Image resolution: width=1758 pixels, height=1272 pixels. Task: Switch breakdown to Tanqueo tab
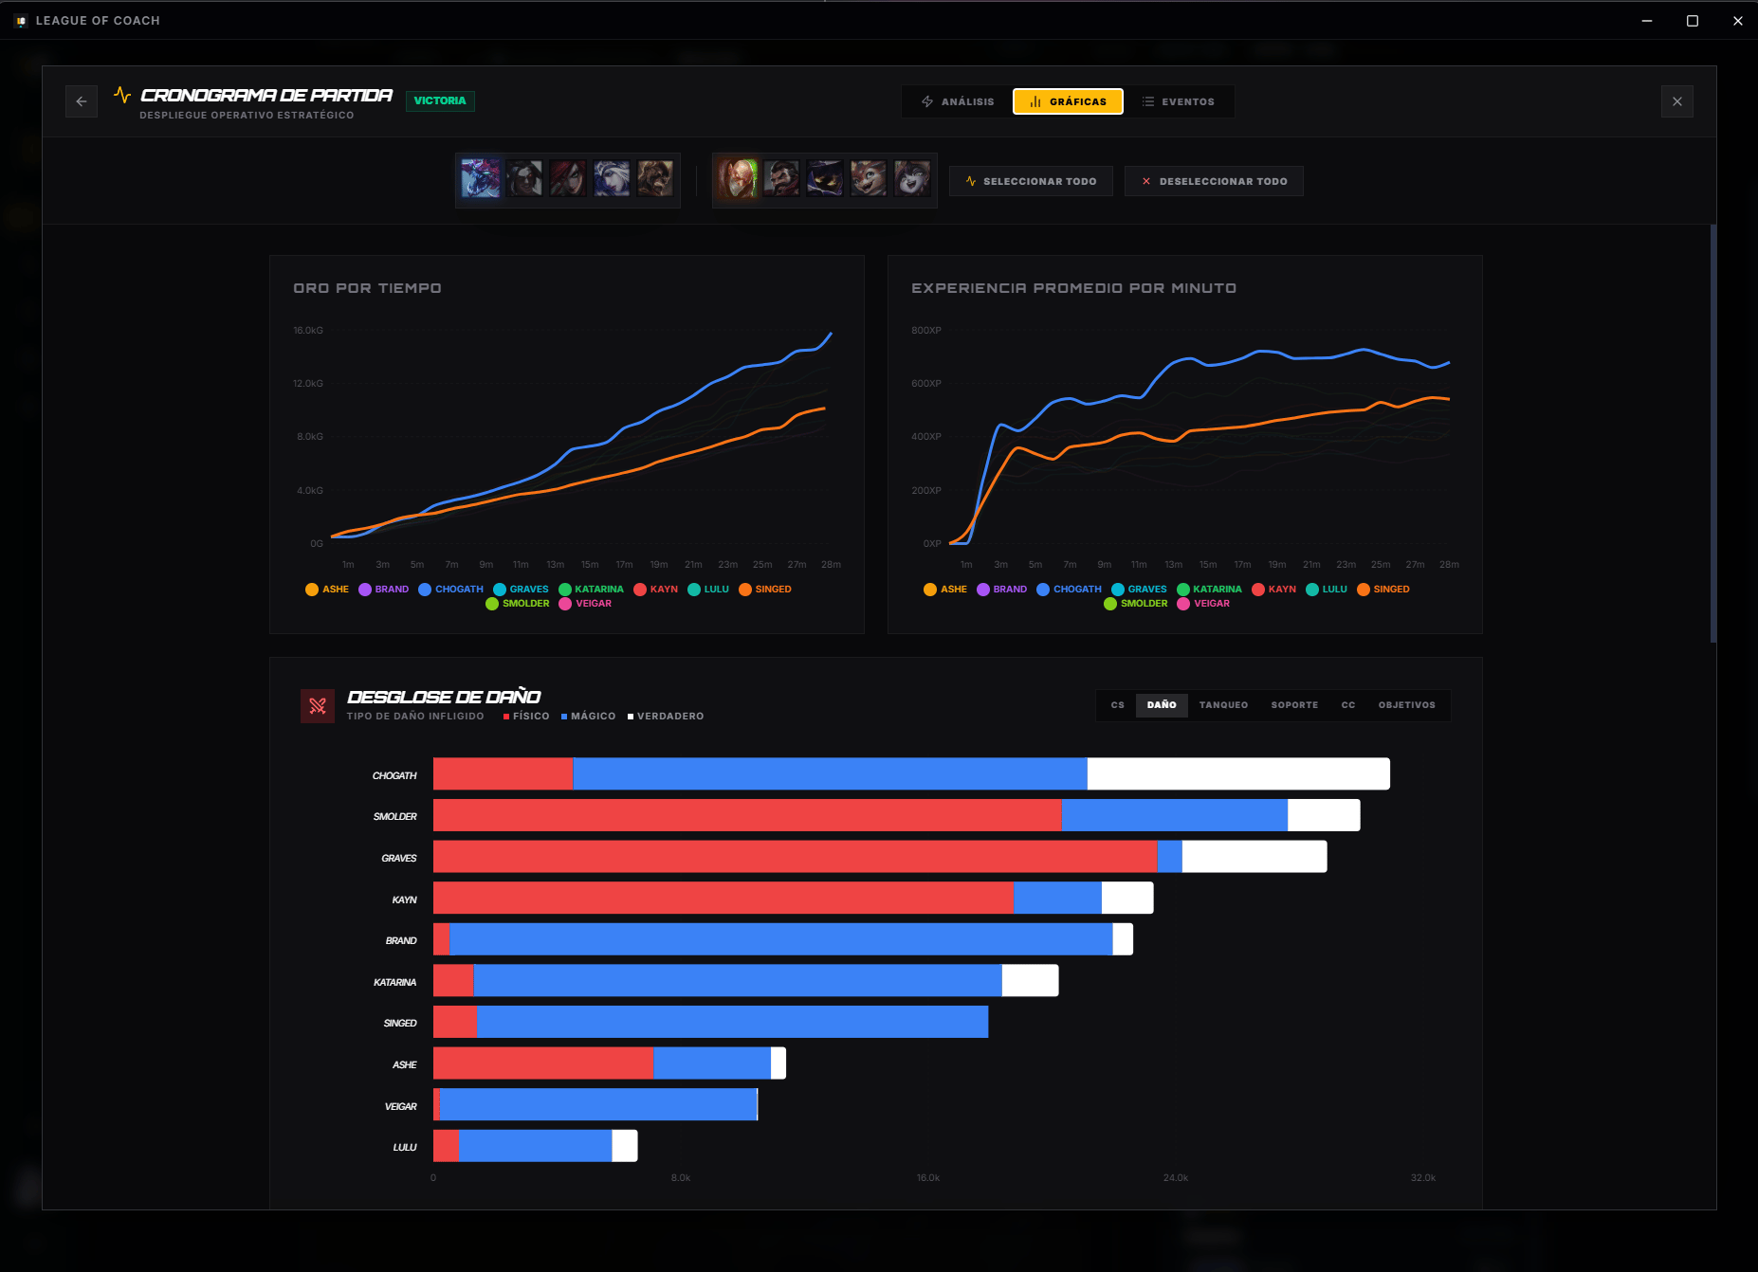click(1223, 705)
